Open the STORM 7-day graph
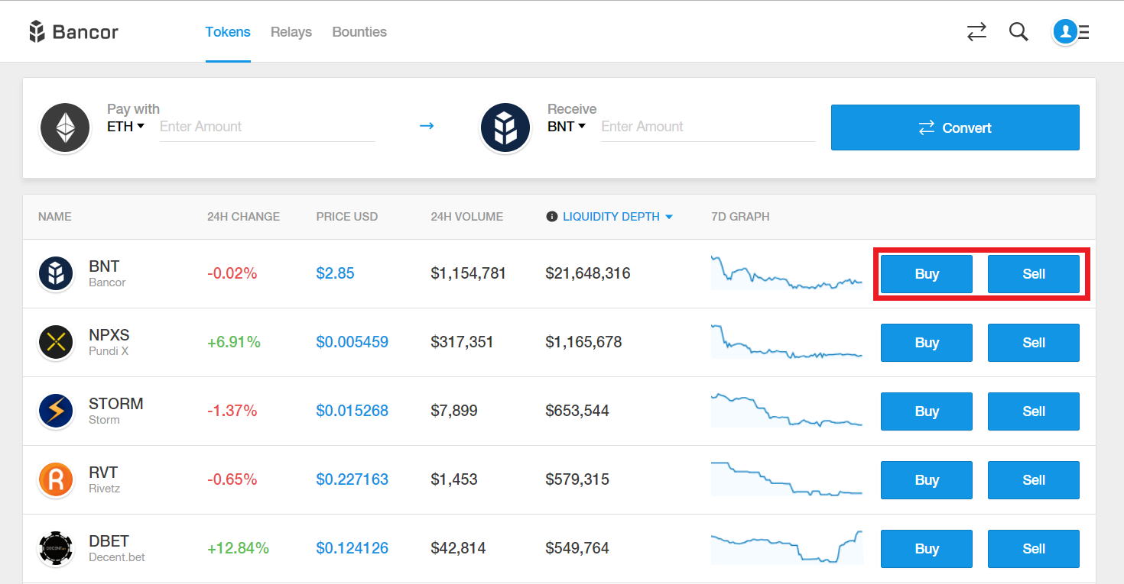This screenshot has height=584, width=1124. point(787,410)
